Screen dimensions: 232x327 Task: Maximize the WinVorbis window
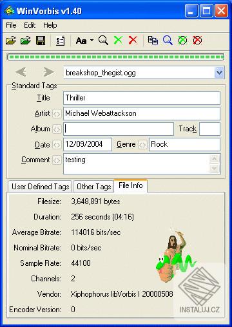click(206, 11)
